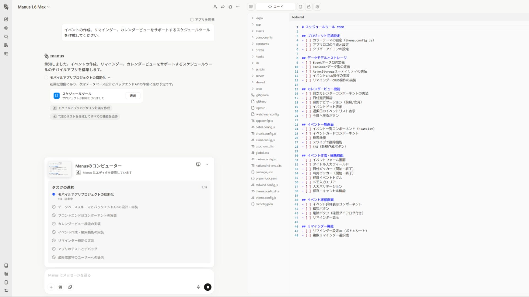Click the new task compose icon
Screen dimensions: 529x297
click(x=6, y=19)
